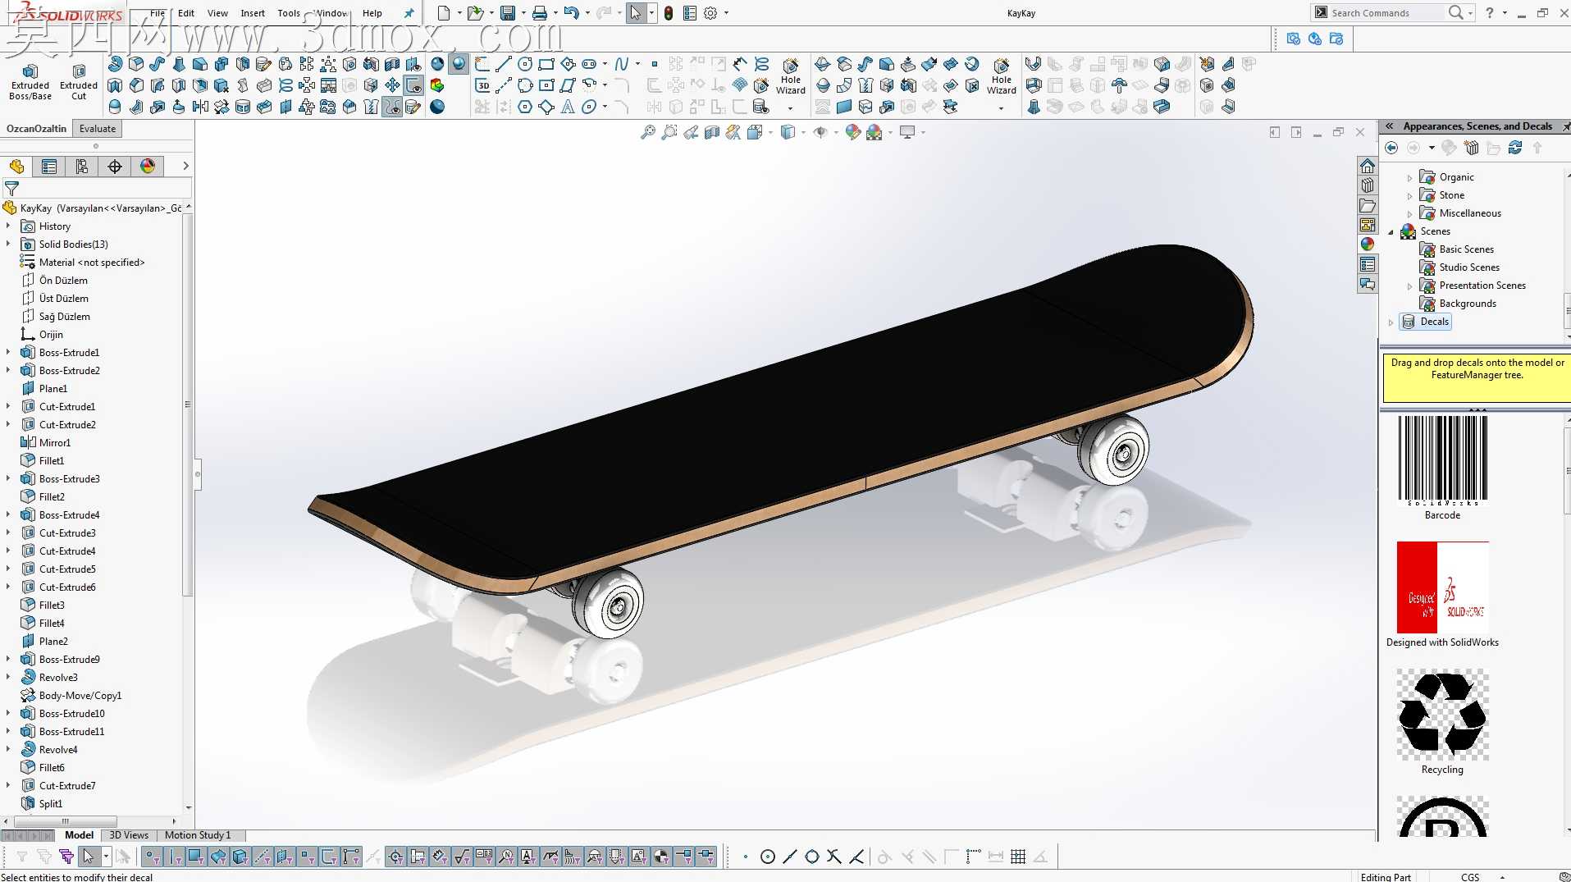Open the FeatureManager design tree tab
Image resolution: width=1571 pixels, height=882 pixels.
16,167
